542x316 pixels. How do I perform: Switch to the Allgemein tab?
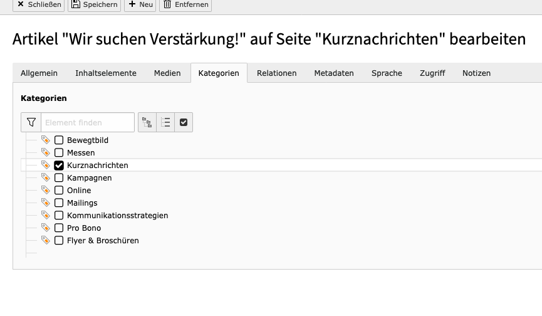[39, 73]
